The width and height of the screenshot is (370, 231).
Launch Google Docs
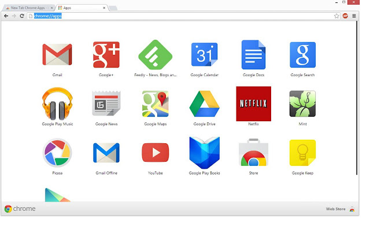253,55
